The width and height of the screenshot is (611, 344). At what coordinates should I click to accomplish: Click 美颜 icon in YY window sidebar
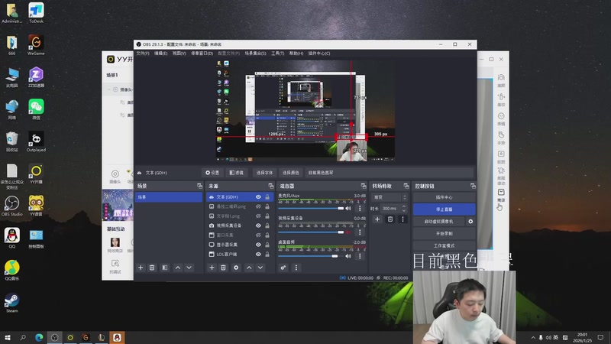pos(501,80)
